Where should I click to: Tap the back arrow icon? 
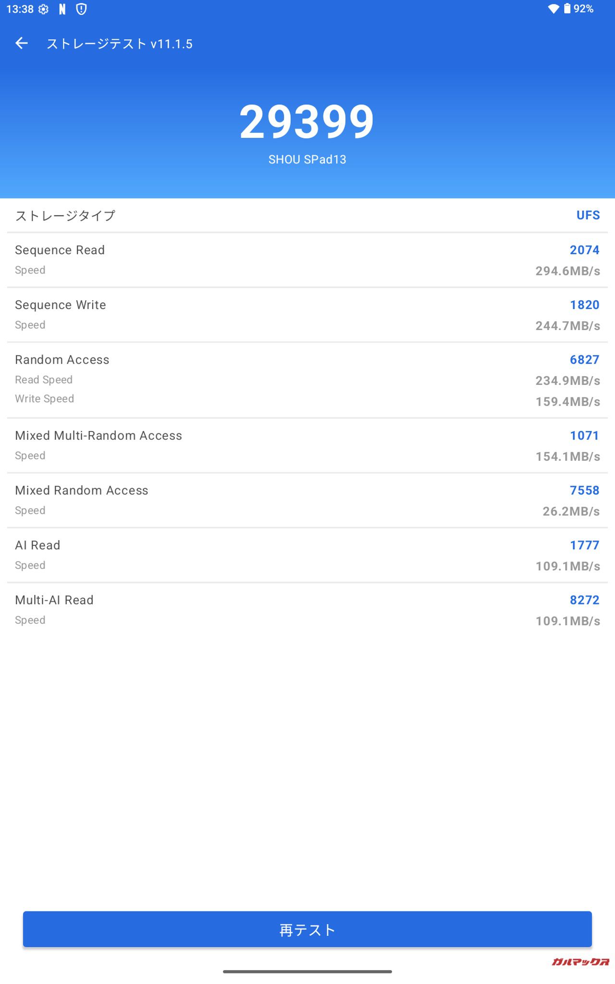[x=22, y=43]
